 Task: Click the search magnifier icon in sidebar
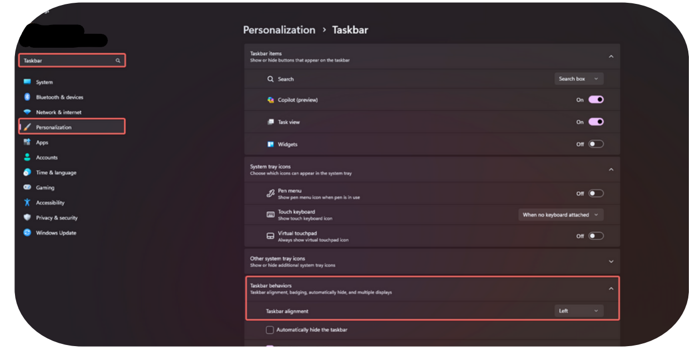click(118, 61)
